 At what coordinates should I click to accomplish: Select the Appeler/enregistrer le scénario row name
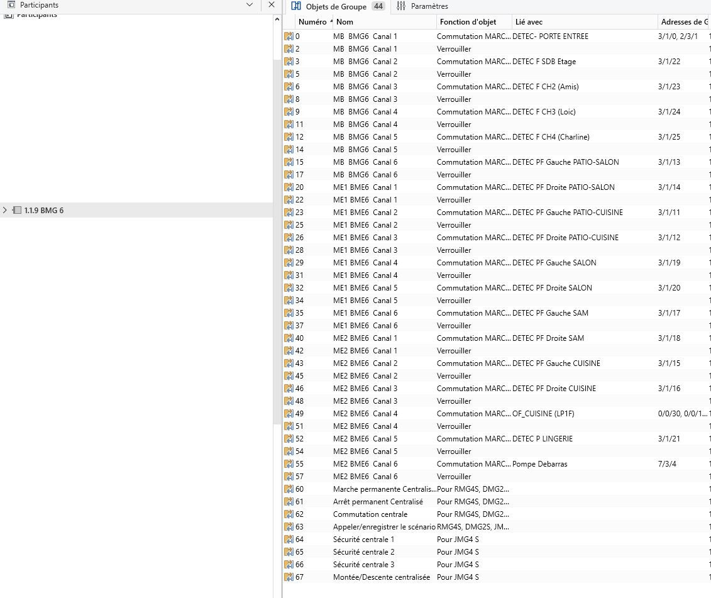tap(384, 527)
